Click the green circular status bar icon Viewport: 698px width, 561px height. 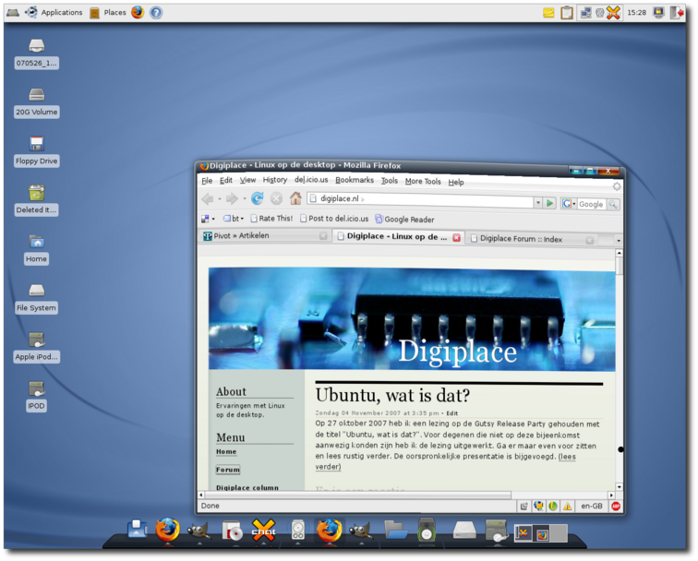coord(553,507)
